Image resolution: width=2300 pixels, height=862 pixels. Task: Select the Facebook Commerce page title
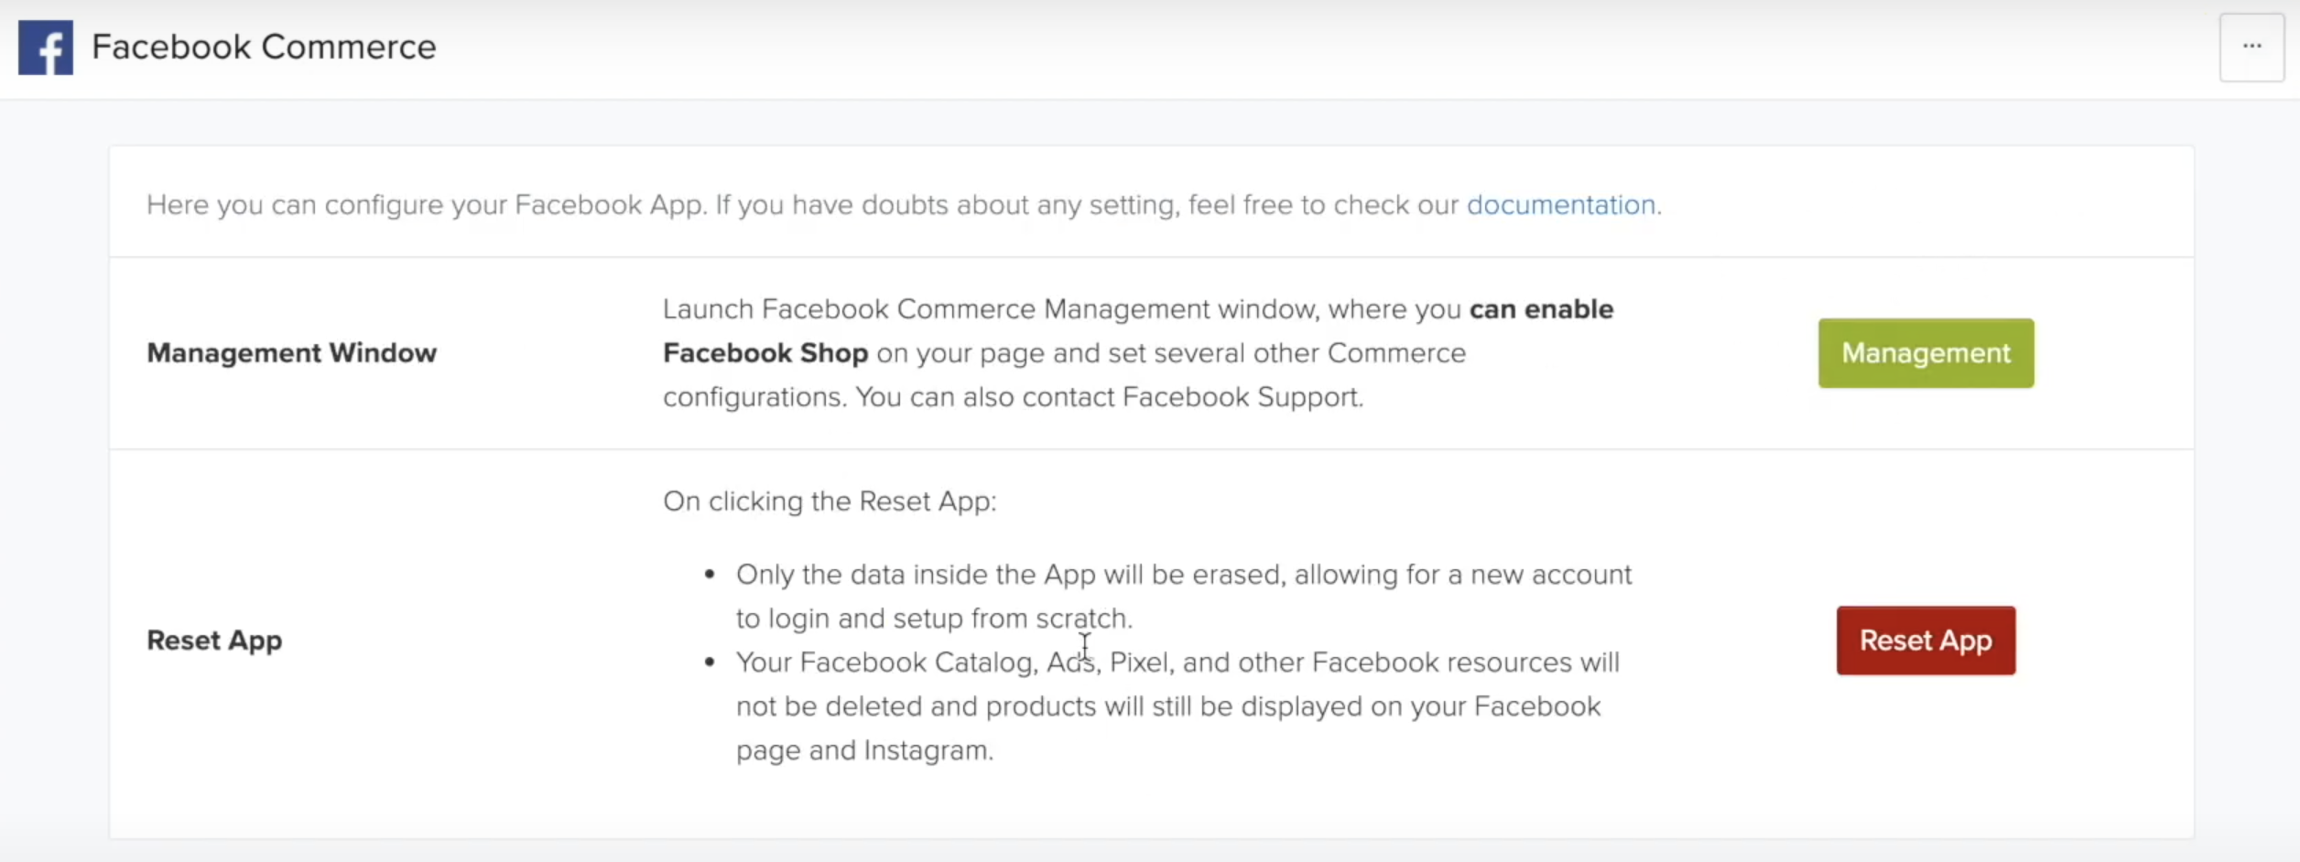coord(264,47)
